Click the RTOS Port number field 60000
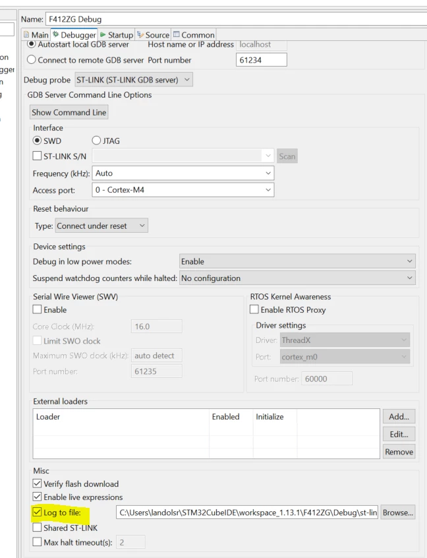 (x=327, y=379)
